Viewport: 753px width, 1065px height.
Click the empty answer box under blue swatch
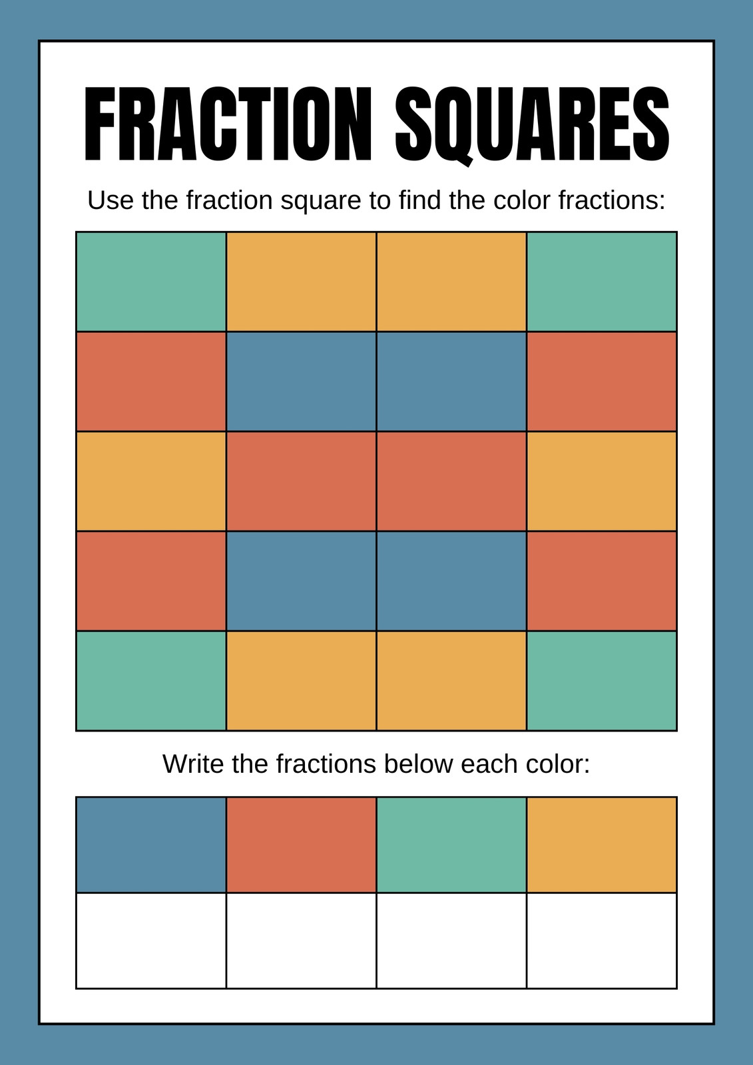click(151, 941)
